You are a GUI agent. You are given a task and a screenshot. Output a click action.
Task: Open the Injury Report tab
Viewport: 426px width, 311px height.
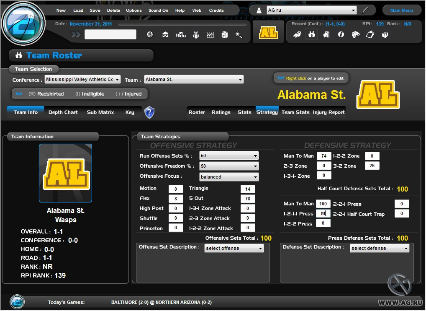tap(329, 112)
